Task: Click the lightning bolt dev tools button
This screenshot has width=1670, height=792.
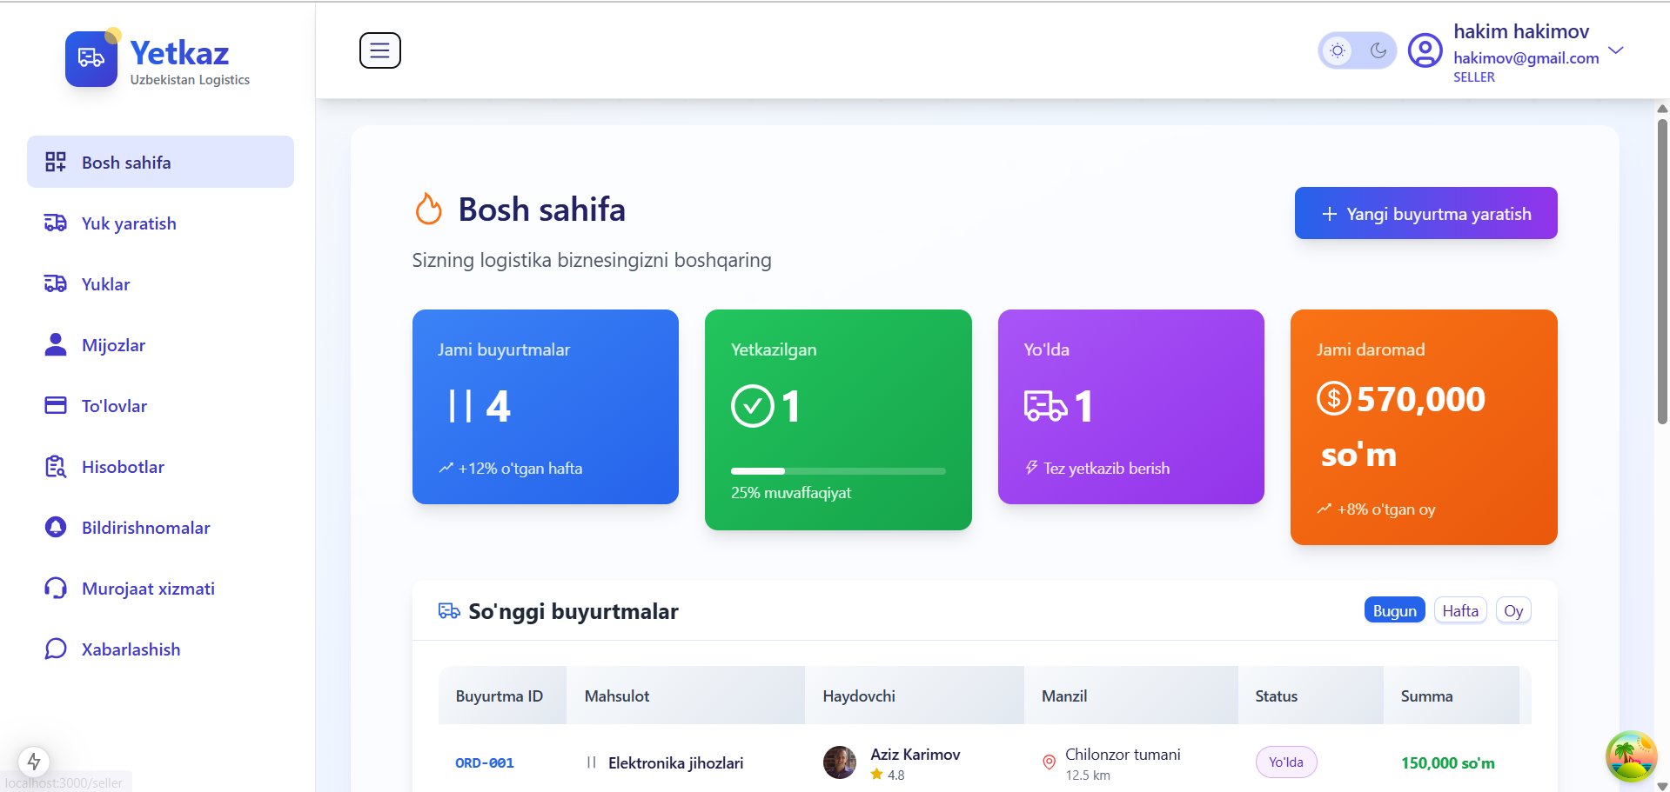Action: (x=34, y=762)
